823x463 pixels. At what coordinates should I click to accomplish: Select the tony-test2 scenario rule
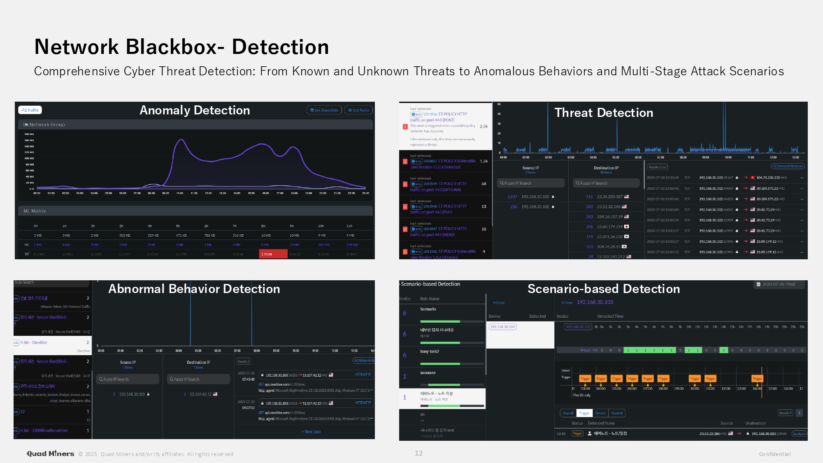click(x=430, y=352)
